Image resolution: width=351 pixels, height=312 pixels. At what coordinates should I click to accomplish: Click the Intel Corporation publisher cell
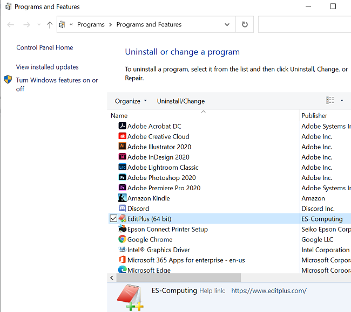[325, 249]
